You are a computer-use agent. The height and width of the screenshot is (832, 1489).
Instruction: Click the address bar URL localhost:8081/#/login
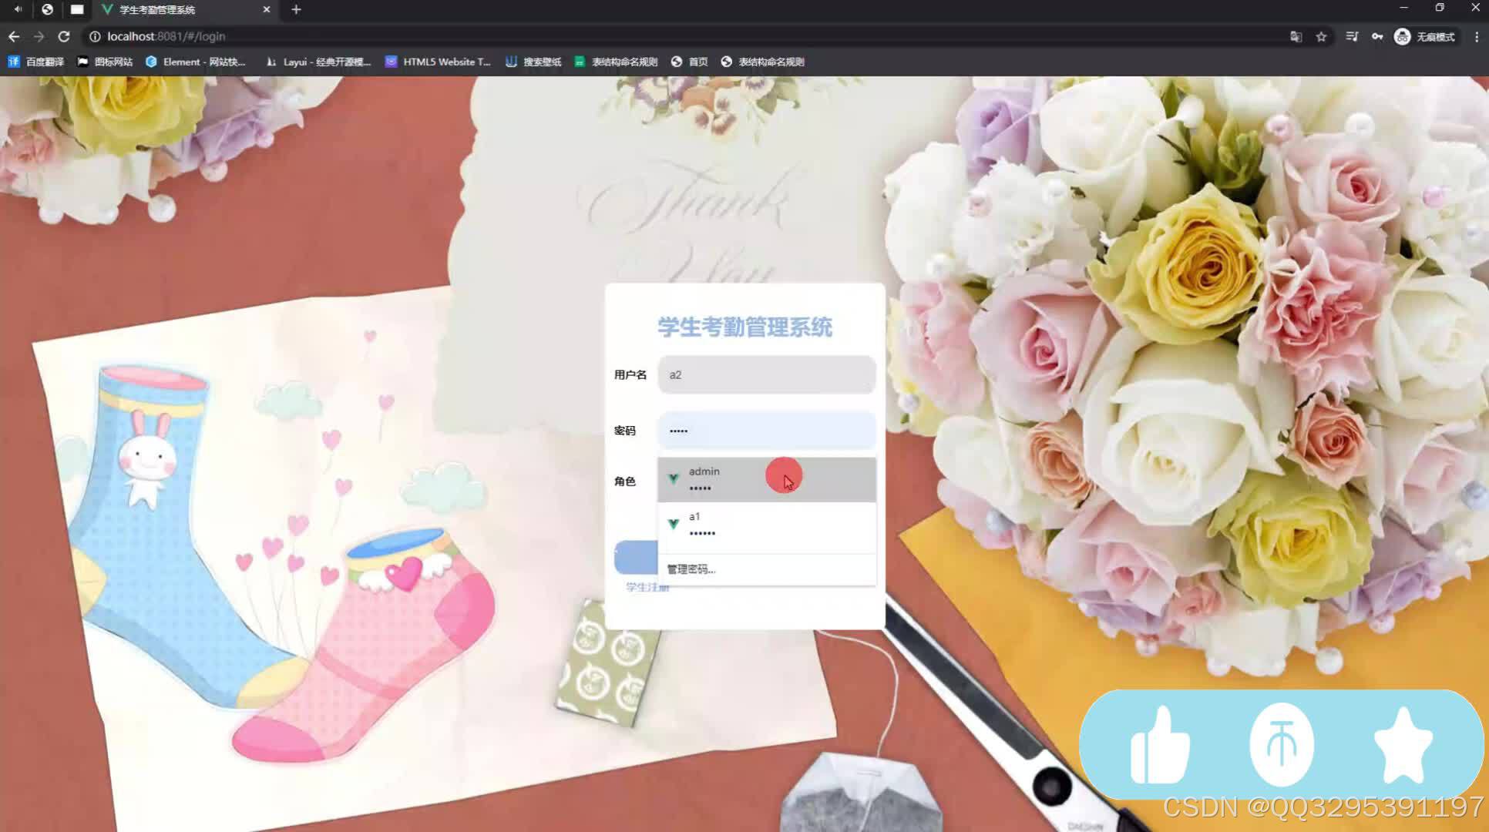[166, 36]
